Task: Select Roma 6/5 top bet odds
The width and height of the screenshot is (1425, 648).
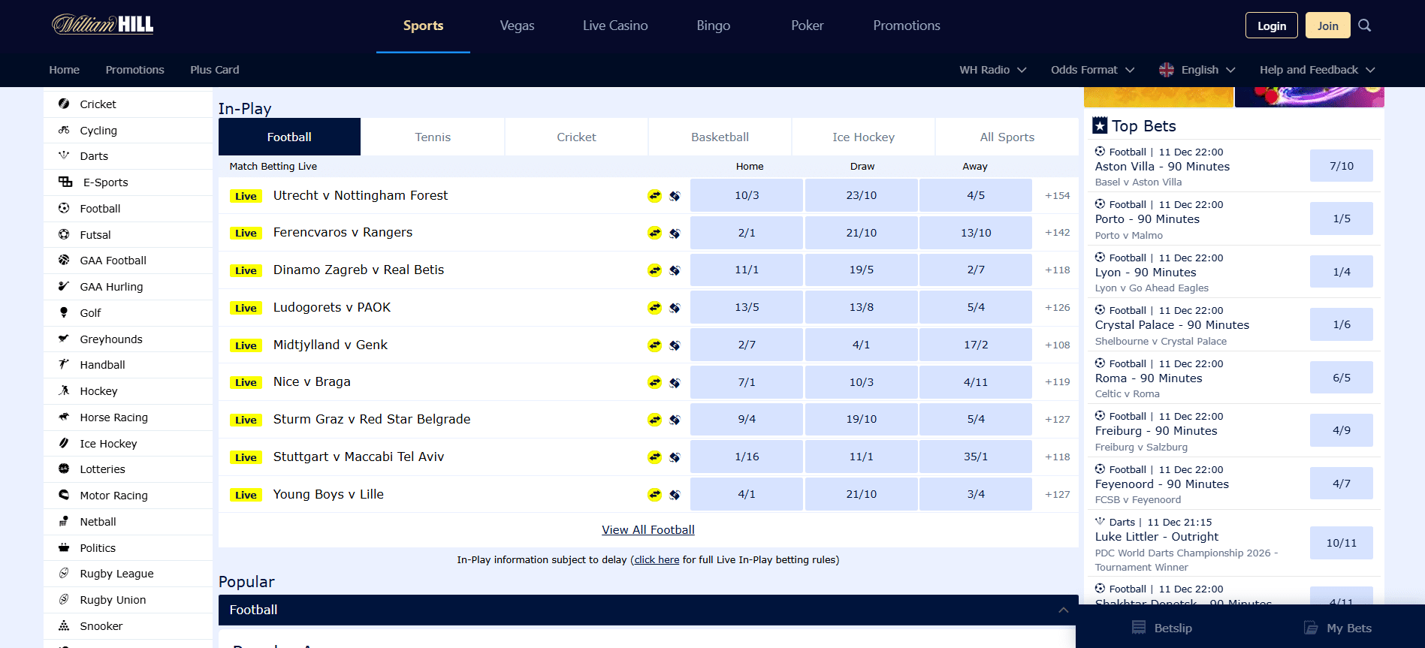Action: [x=1341, y=378]
